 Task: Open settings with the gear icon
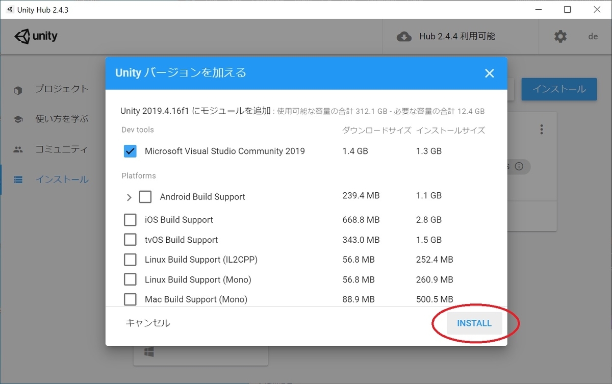(560, 37)
